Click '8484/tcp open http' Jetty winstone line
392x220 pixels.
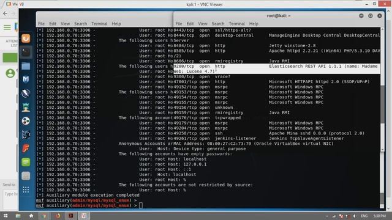244,46
